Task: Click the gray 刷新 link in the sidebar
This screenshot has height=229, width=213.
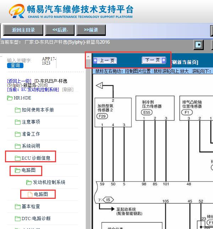Action: click(68, 89)
